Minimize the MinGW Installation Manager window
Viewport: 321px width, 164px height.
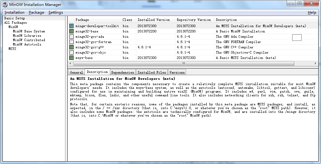coord(291,3)
